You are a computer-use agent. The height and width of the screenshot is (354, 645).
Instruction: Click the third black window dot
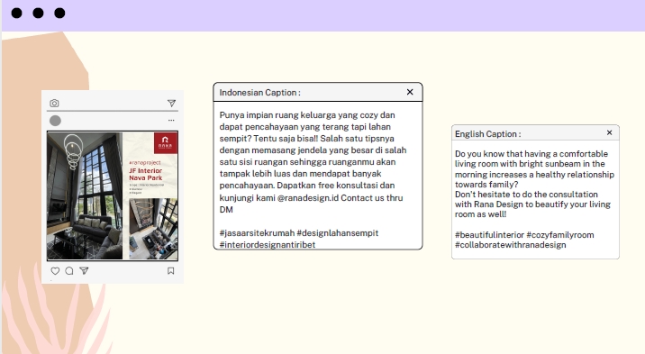(x=59, y=14)
